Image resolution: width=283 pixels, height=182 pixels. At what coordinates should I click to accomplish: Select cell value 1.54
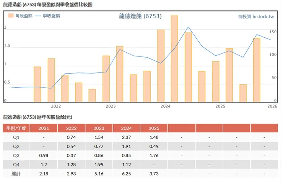pyautogui.click(x=99, y=137)
